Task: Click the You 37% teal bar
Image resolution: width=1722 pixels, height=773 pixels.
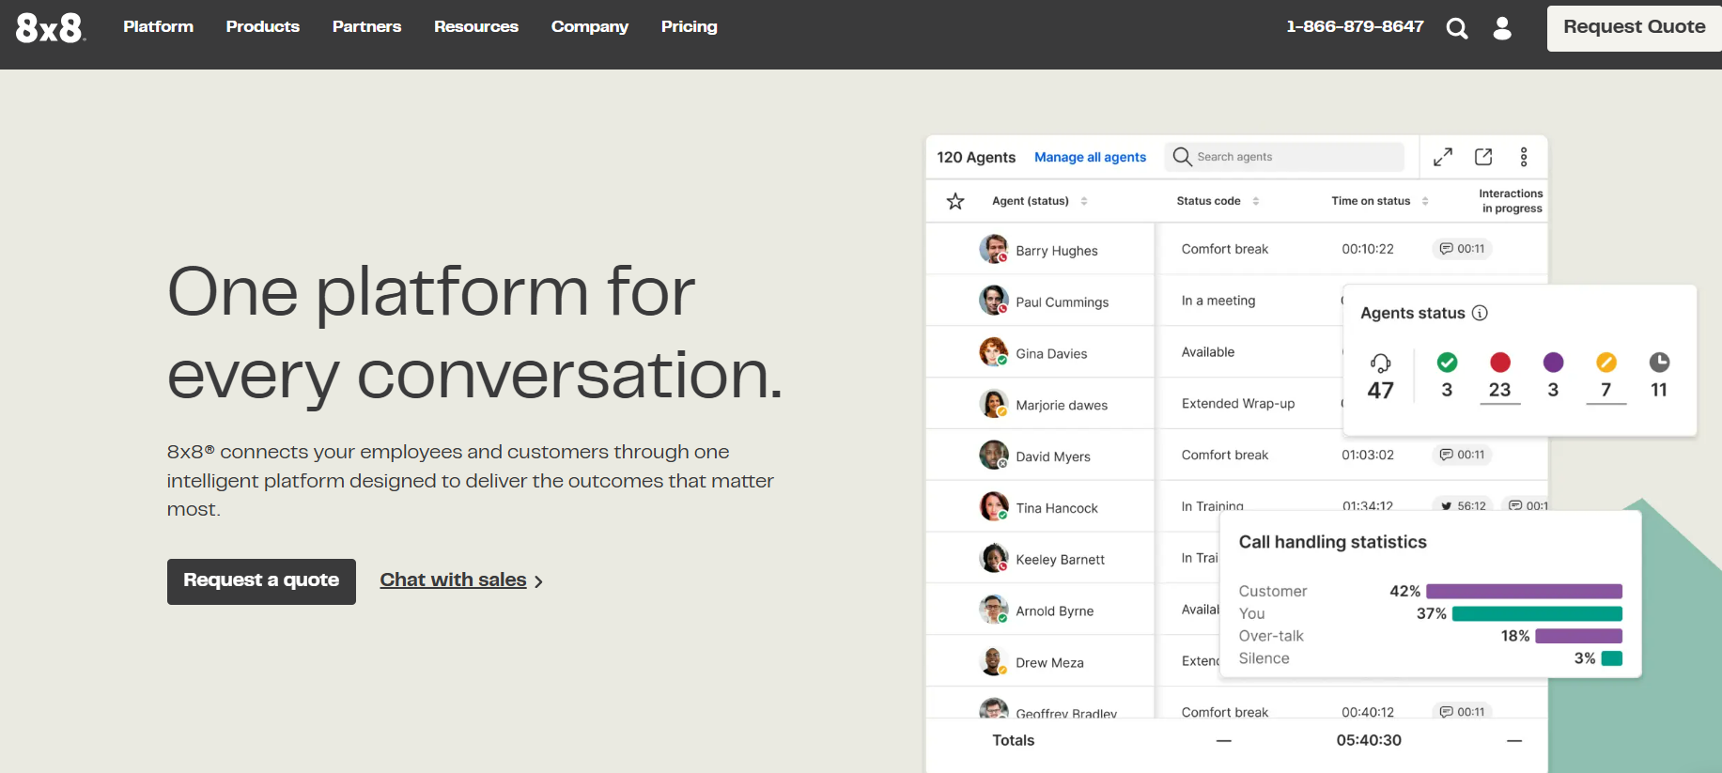Action: pos(1537,613)
